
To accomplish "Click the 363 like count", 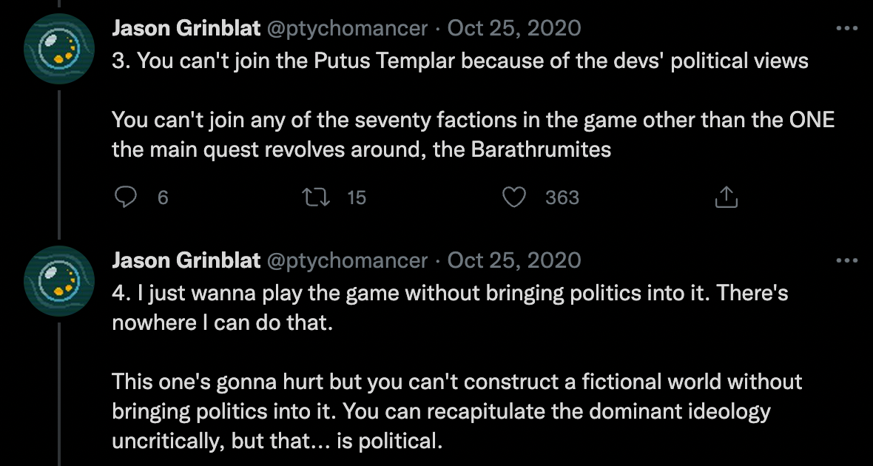I will [562, 197].
